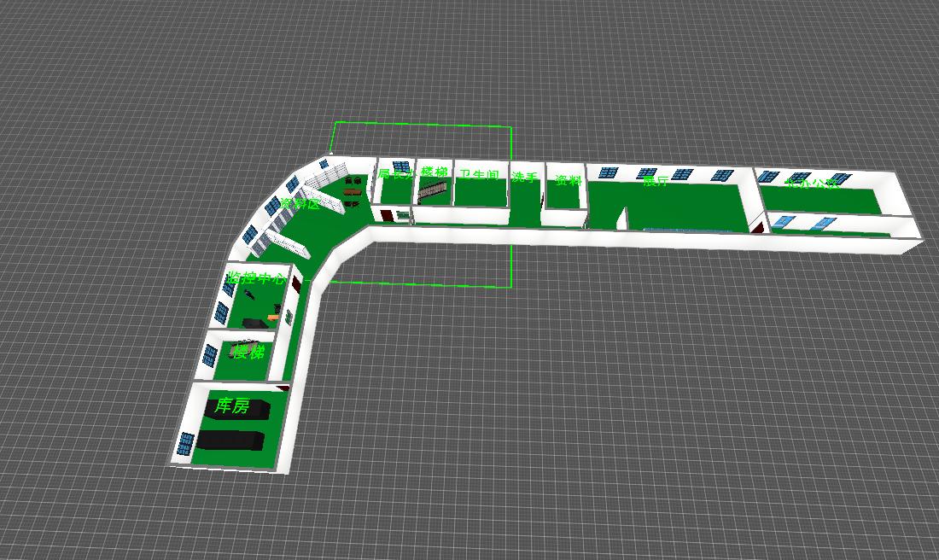The image size is (939, 560).
Task: Click the office label in the far-right room
Action: [809, 183]
